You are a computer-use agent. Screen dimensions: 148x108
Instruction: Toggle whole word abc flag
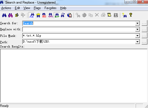pyautogui.click(x=44, y=15)
